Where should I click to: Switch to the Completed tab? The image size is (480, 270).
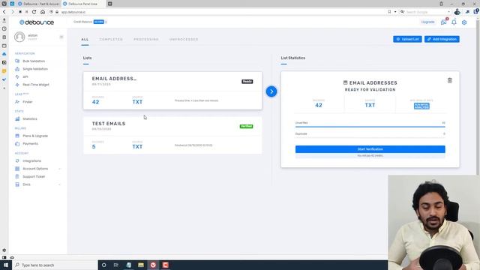[x=111, y=40]
